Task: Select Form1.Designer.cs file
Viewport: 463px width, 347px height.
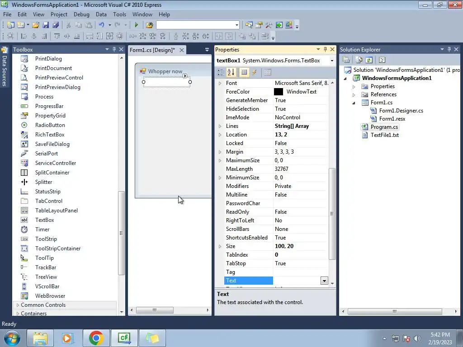Action: coord(401,111)
